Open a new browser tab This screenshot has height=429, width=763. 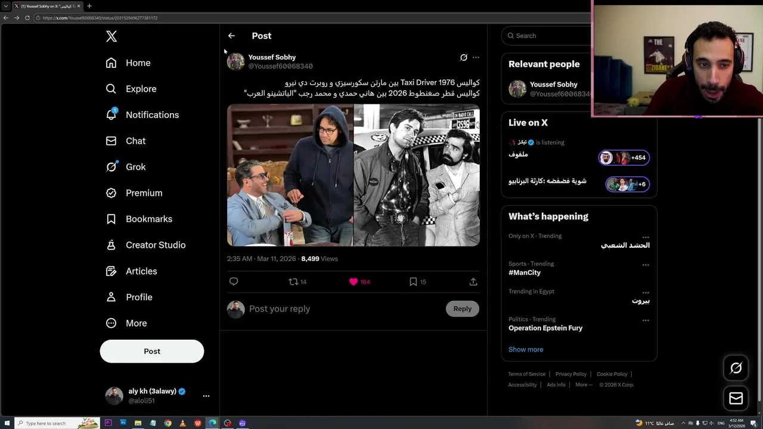[x=89, y=6]
